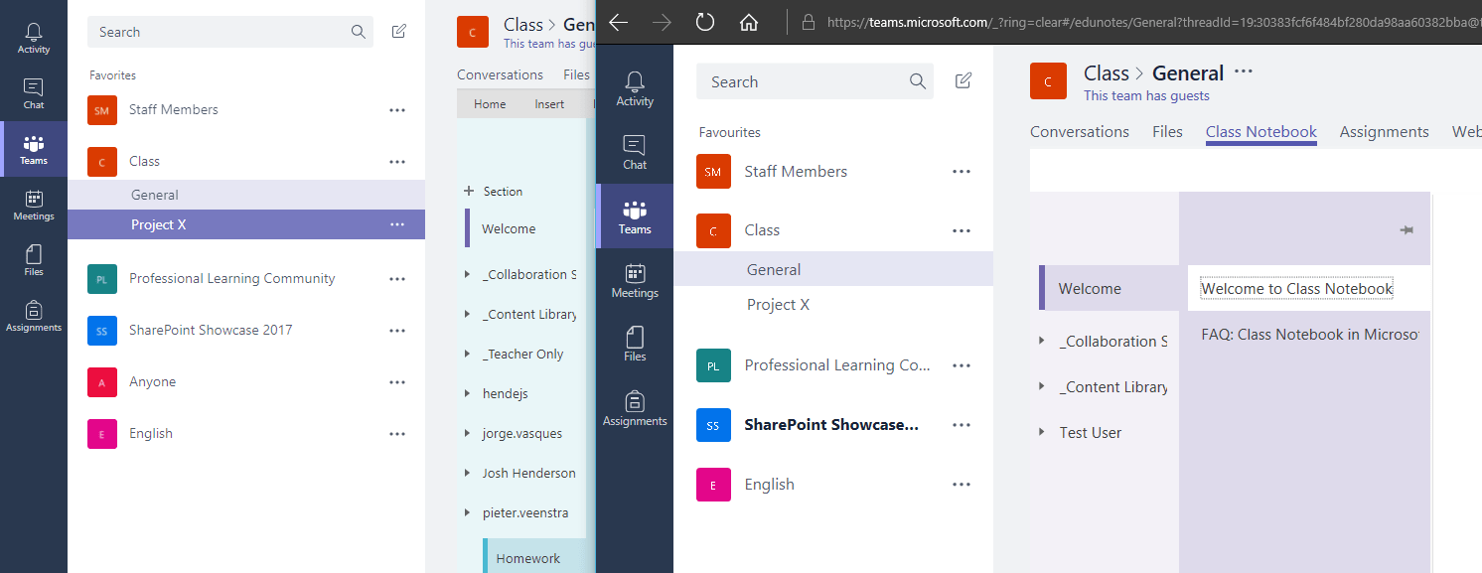1482x573 pixels.
Task: Switch to Files tab in browser window
Action: pyautogui.click(x=1167, y=131)
